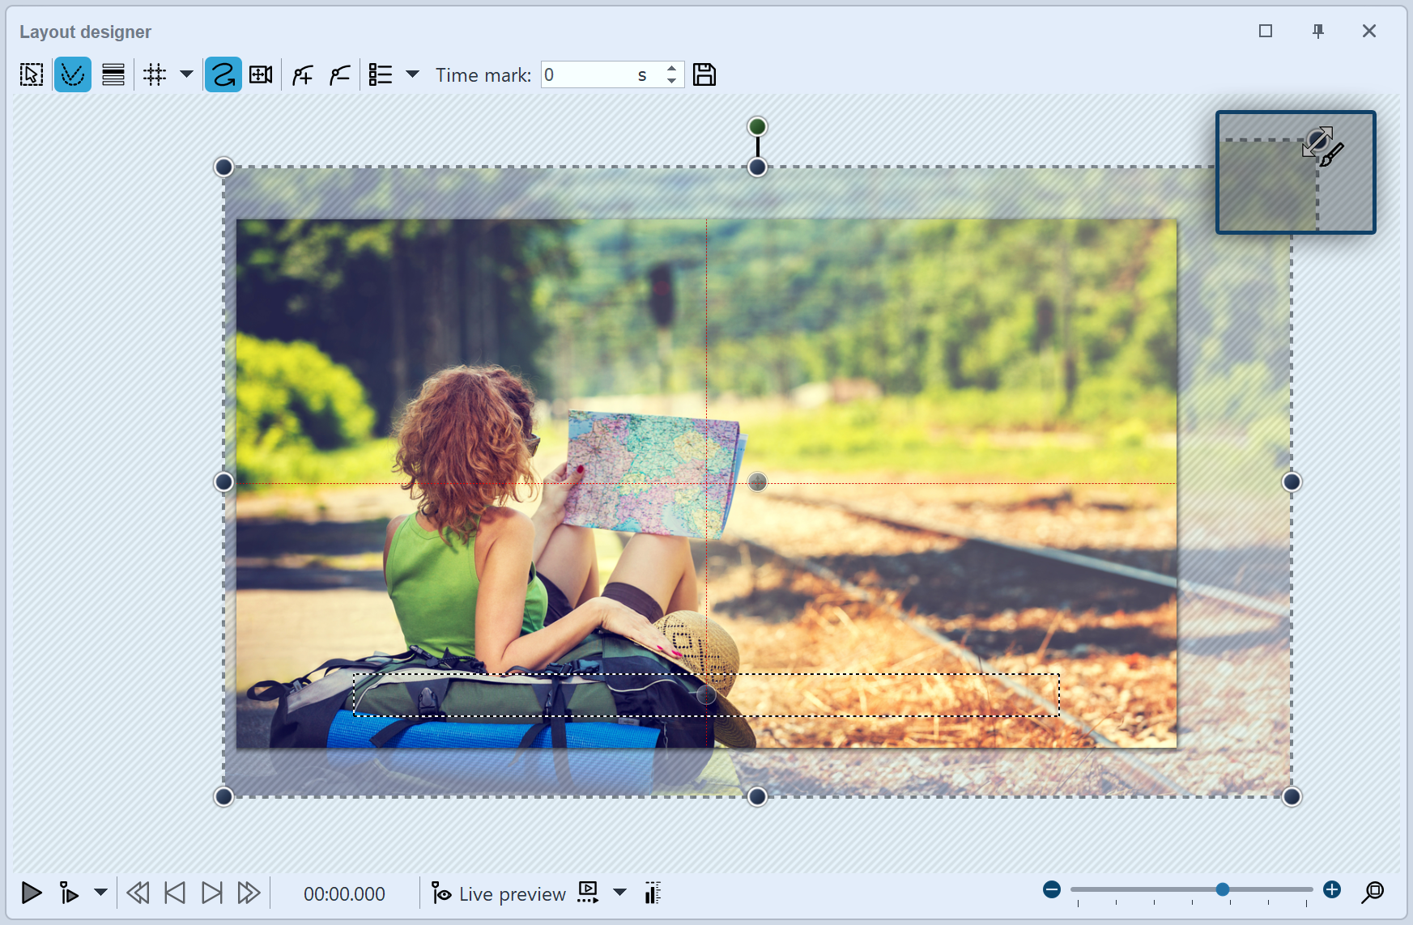Image resolution: width=1413 pixels, height=925 pixels.
Task: Select the object selection tool
Action: tap(31, 74)
